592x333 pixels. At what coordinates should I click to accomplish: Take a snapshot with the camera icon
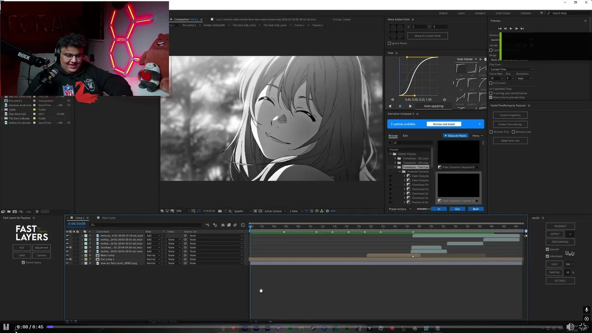[220, 211]
